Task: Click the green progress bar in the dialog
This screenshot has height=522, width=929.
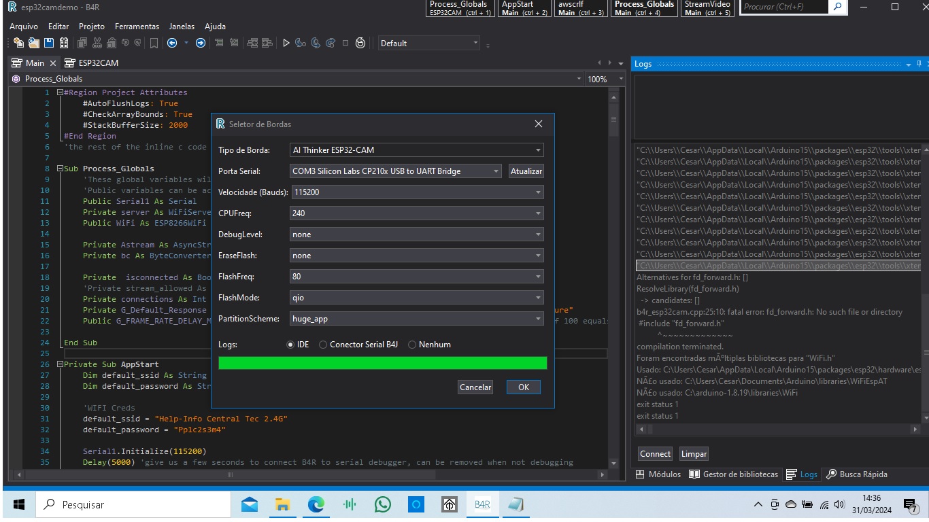Action: tap(382, 363)
